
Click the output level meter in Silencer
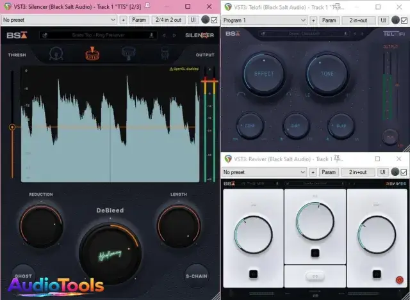[209, 124]
